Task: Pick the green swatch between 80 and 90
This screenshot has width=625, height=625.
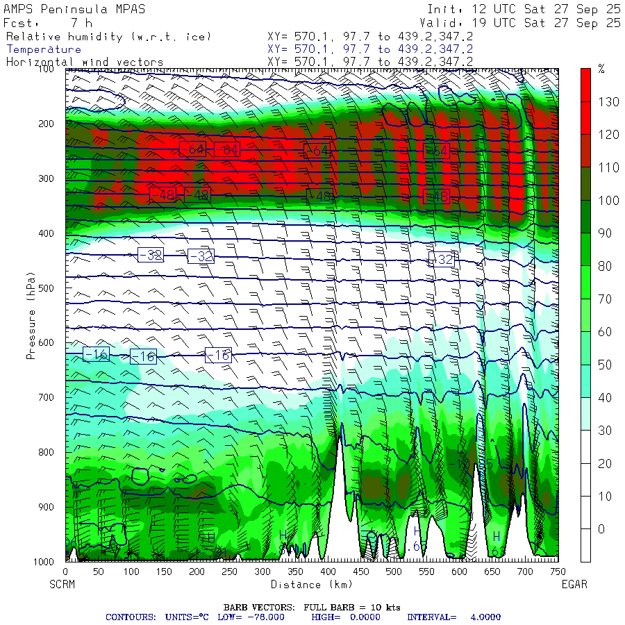Action: click(x=585, y=249)
